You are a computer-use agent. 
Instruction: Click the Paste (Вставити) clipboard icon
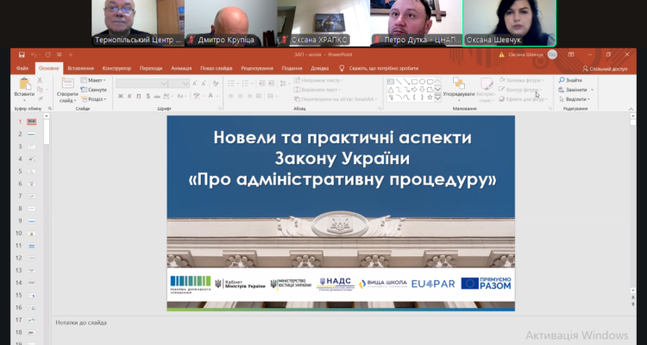[x=25, y=85]
